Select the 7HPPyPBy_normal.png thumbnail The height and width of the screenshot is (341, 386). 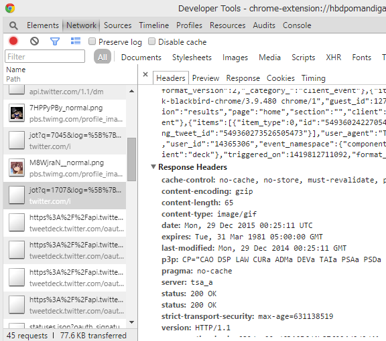click(x=17, y=113)
